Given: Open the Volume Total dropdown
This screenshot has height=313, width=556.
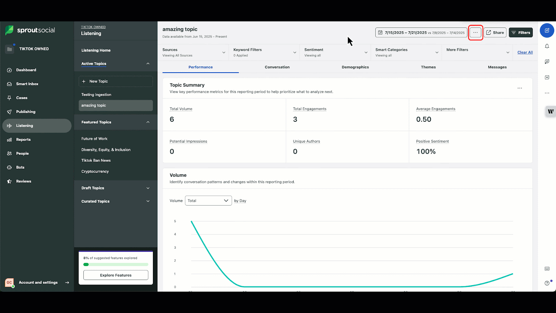Looking at the screenshot, I should (x=208, y=200).
